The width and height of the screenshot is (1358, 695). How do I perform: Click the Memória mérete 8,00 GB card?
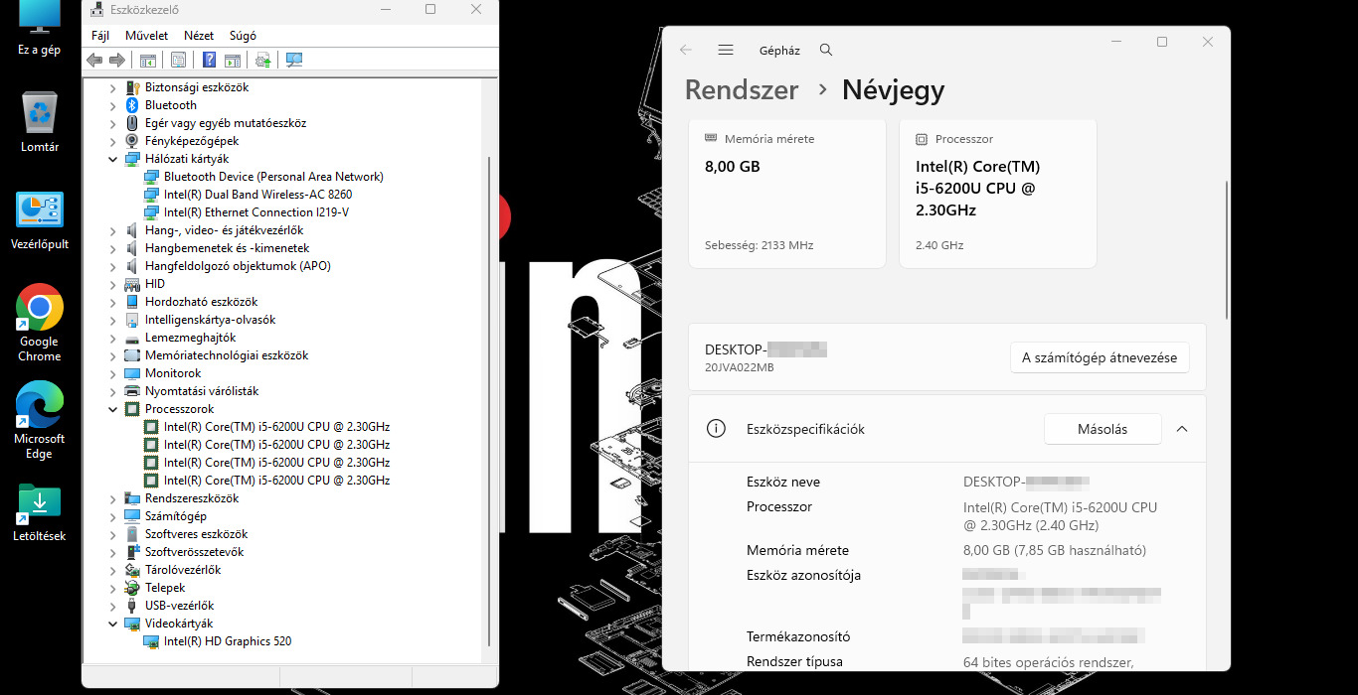tap(787, 194)
